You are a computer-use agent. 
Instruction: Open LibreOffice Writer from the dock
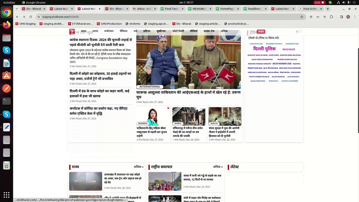(x=6, y=63)
